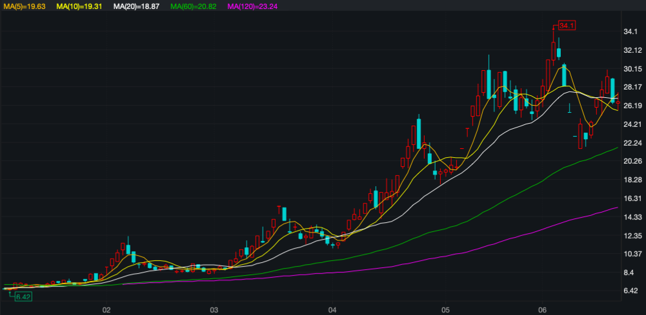The height and width of the screenshot is (315, 646).
Task: Select the 12.35 label on price axis
Action: click(x=632, y=236)
